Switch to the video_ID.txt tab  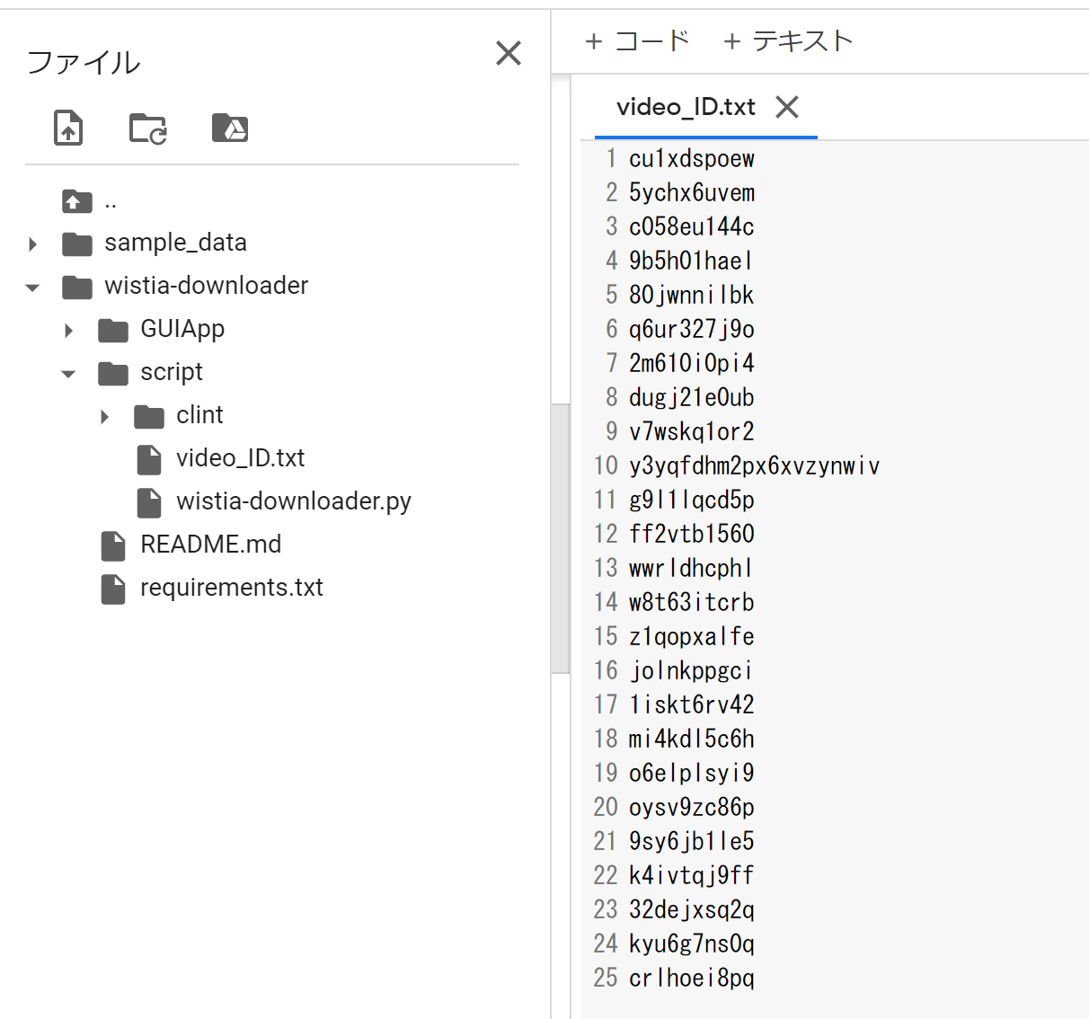(x=685, y=107)
